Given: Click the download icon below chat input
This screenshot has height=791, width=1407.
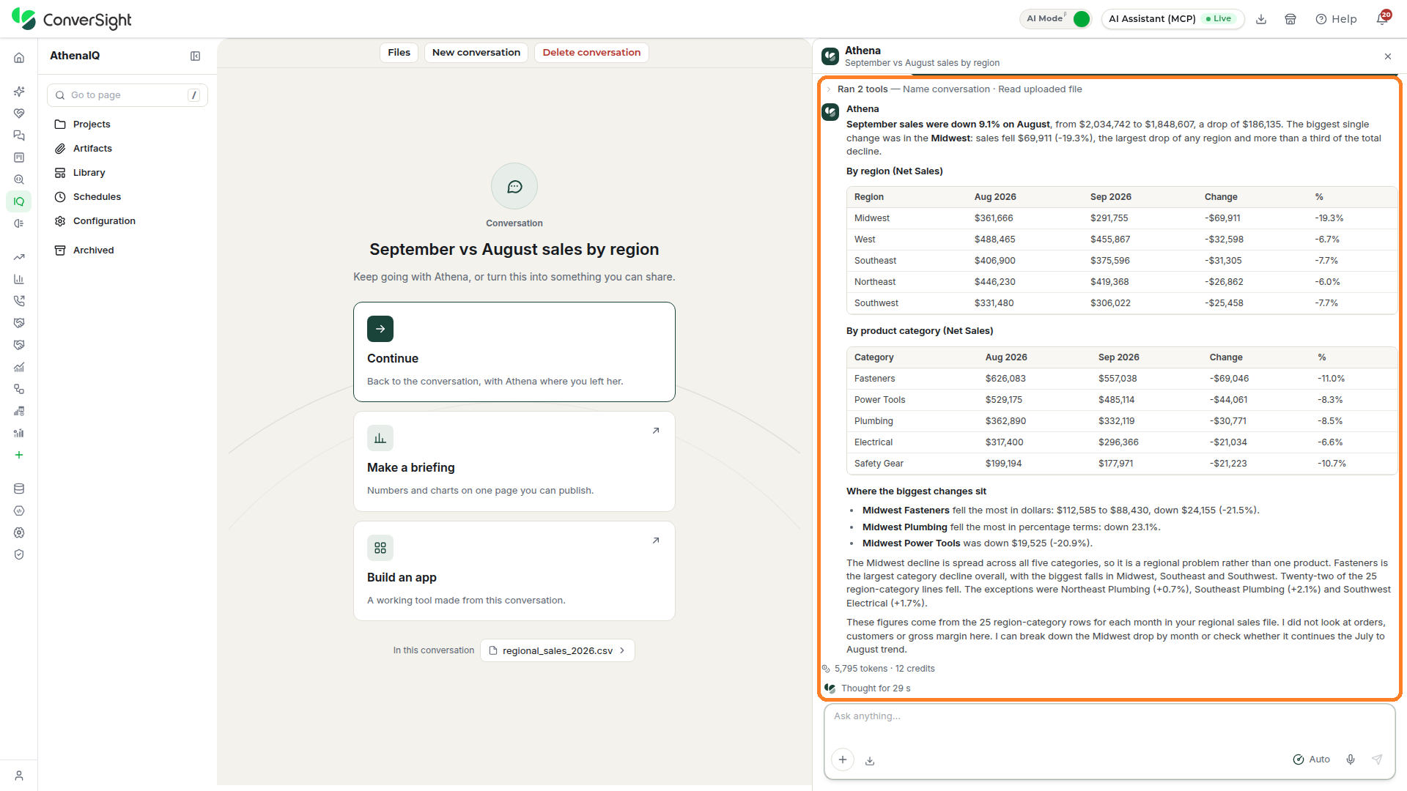Looking at the screenshot, I should [870, 761].
